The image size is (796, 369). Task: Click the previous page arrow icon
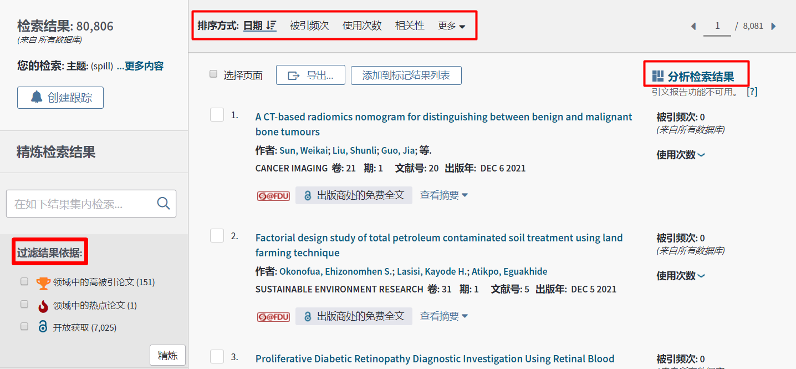(x=693, y=26)
